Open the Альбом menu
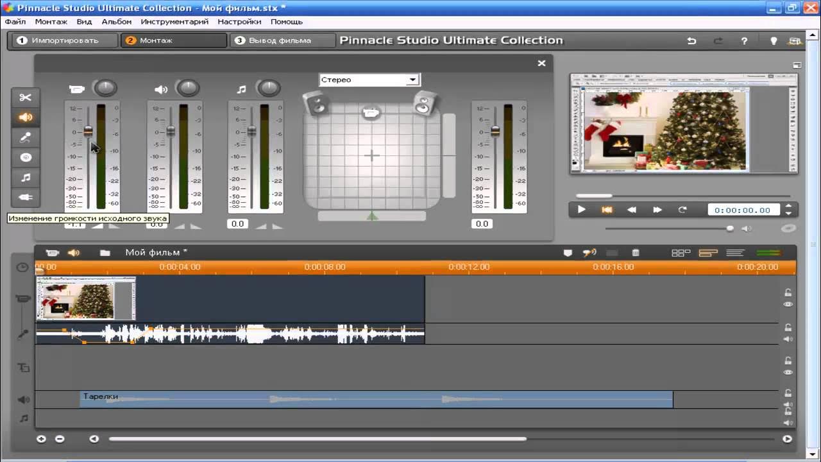This screenshot has width=821, height=462. 116,21
